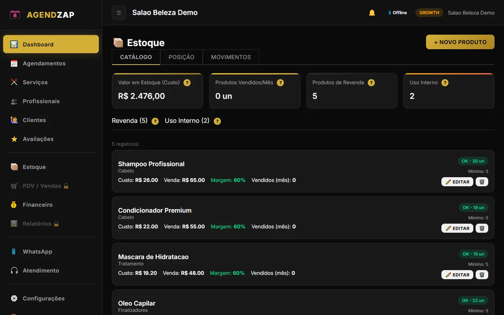This screenshot has width=504, height=315.
Task: Click the AgendZap logo icon
Action: [15, 15]
